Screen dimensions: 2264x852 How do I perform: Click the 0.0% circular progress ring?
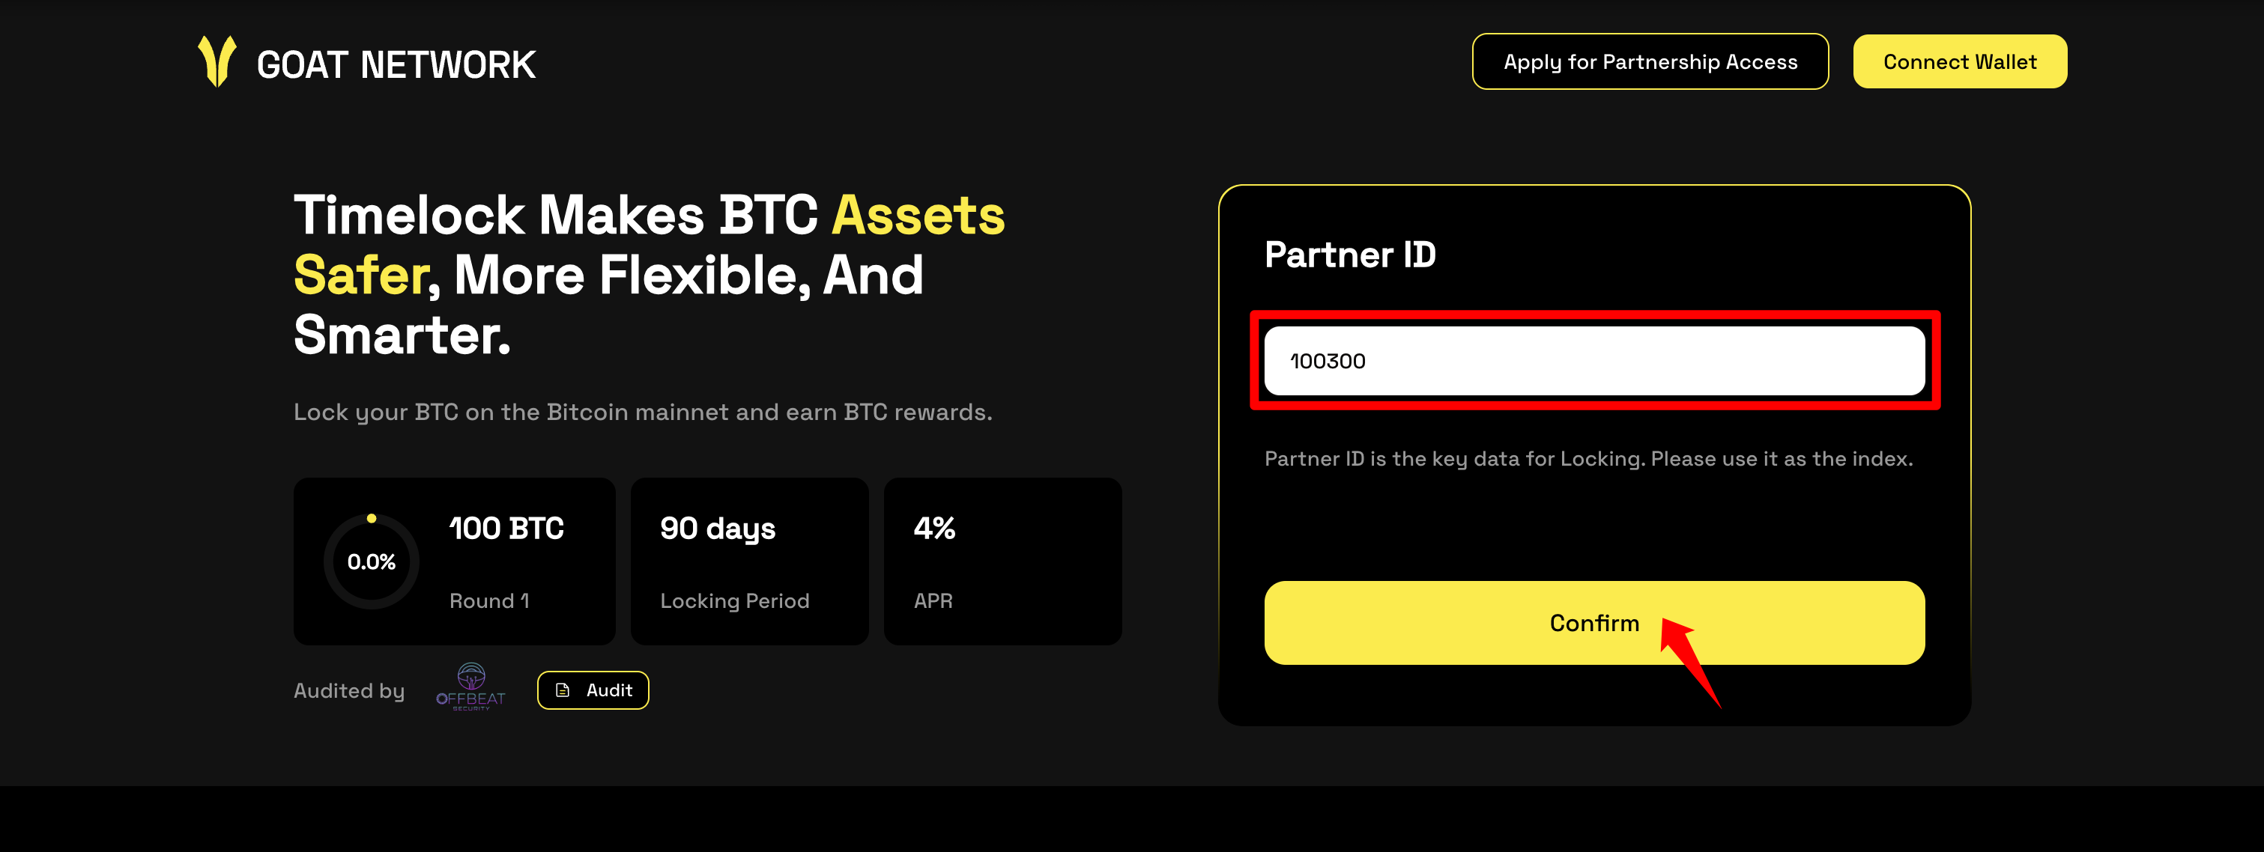[x=372, y=562]
